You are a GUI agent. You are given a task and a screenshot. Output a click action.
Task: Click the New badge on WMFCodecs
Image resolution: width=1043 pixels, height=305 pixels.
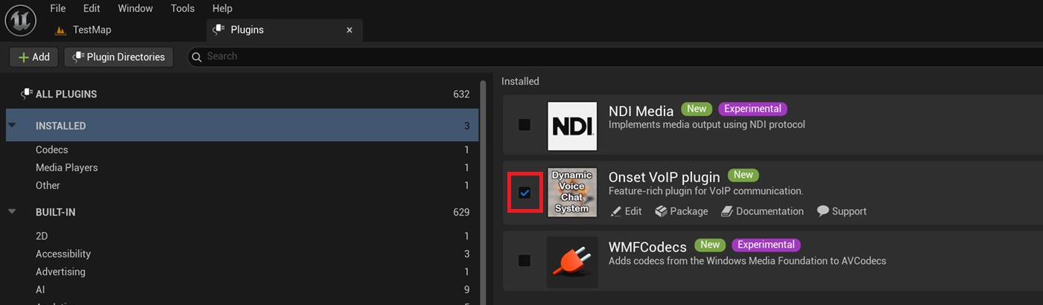tap(710, 244)
